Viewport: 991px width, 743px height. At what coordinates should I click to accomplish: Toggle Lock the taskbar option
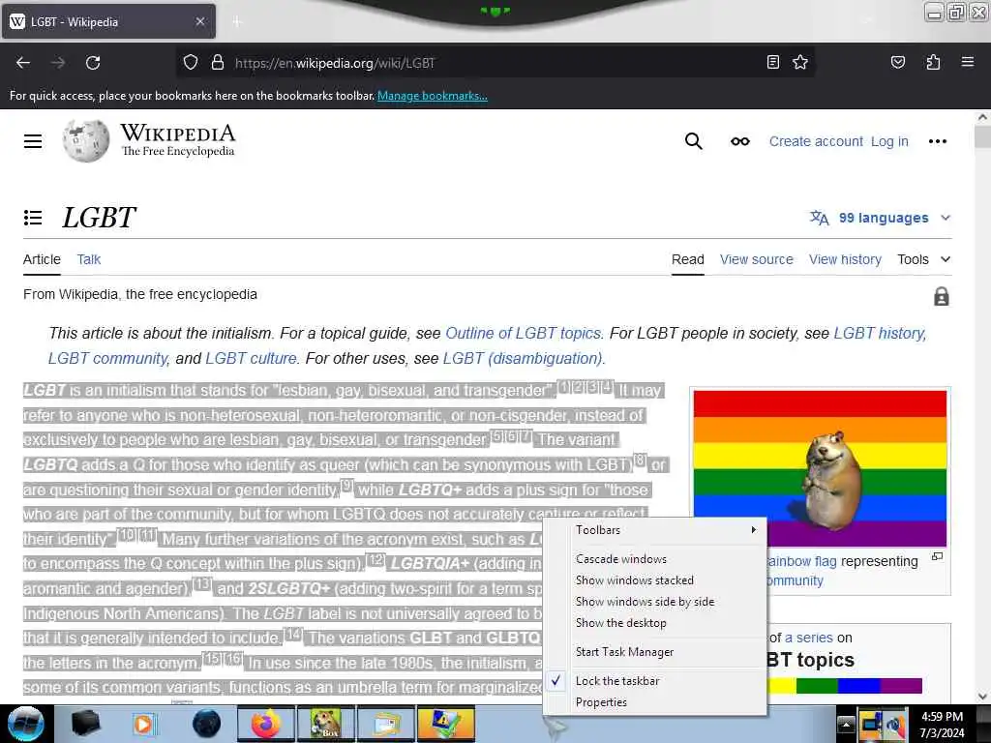(x=616, y=681)
